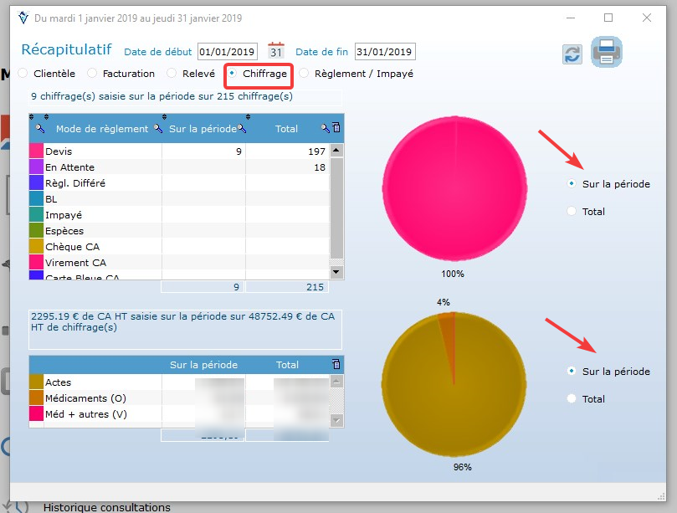Click the magnifier left of Mode de règlement
Viewport: 677px width, 513px height.
tap(39, 128)
